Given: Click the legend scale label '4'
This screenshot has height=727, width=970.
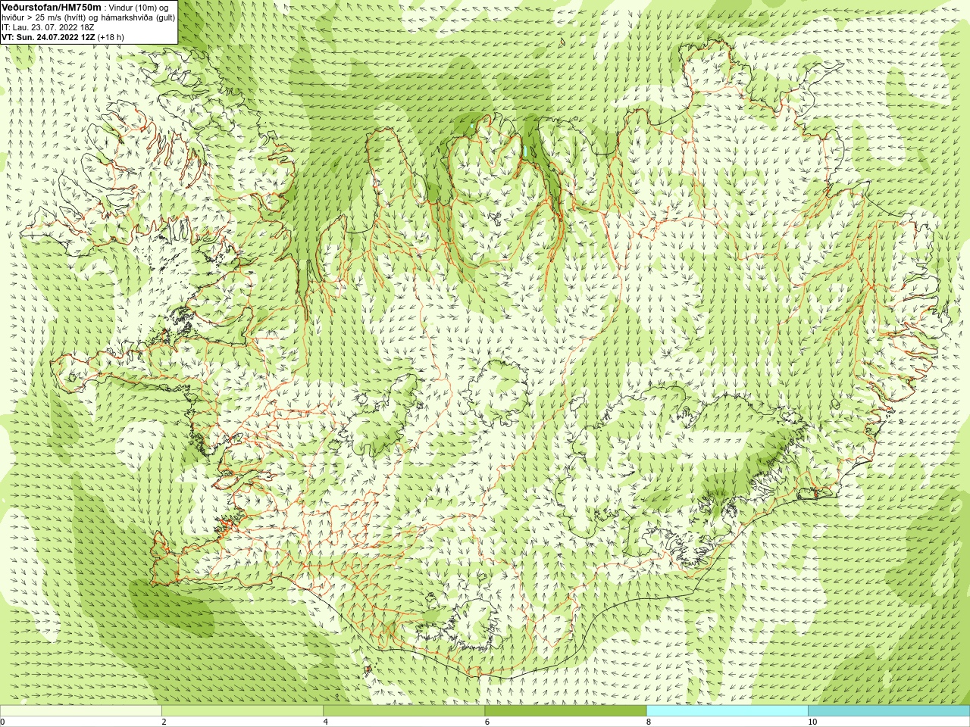Looking at the screenshot, I should coord(325,722).
